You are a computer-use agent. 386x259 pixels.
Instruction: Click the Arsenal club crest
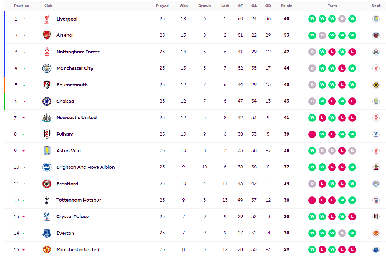point(47,35)
